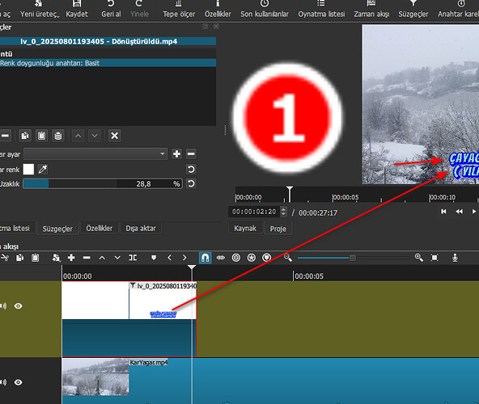Lift clip with the up chevron
479x404 pixels.
[102, 258]
